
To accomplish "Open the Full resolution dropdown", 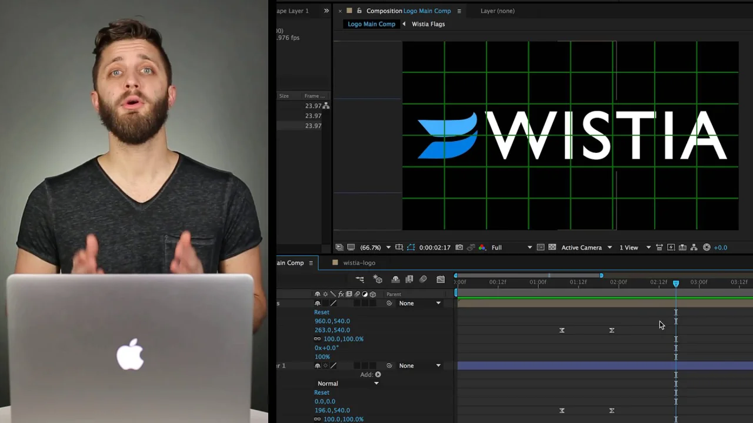I will click(x=511, y=247).
